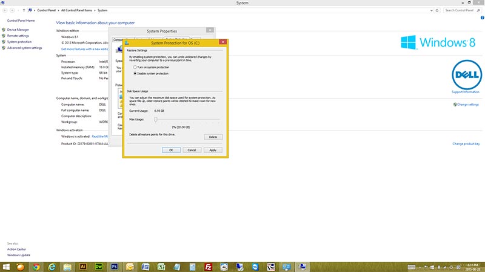
Task: Click the orange ball taskbar icon
Action: [21, 267]
